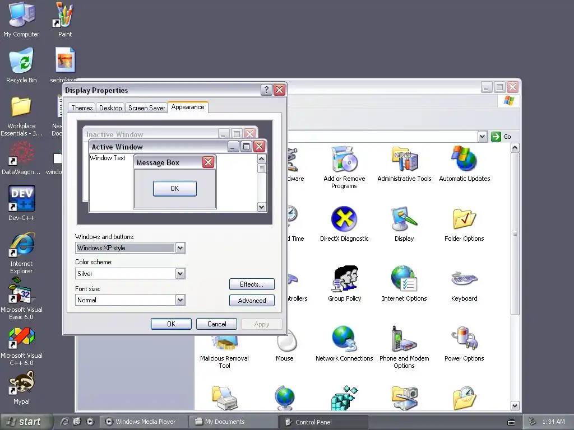574x430 pixels.
Task: Click Go button in Control Panel
Action: [x=501, y=137]
